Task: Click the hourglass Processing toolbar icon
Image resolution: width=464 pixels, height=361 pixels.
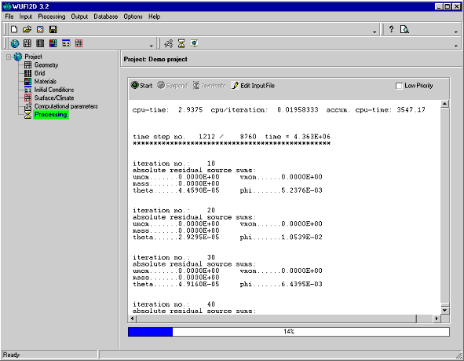Action: (x=181, y=43)
